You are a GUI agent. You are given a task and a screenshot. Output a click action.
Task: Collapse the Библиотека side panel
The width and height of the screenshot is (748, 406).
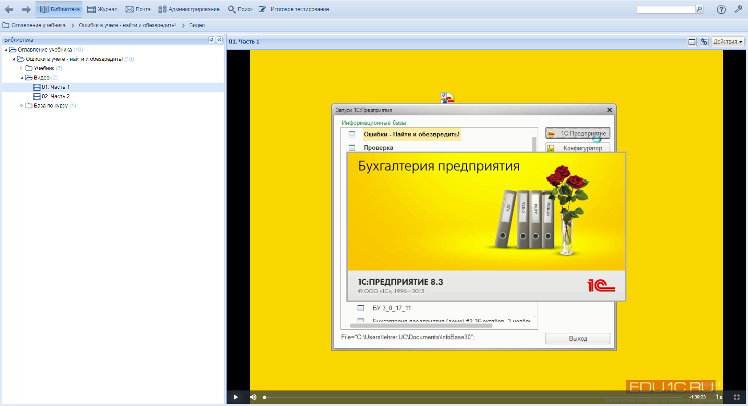(219, 40)
